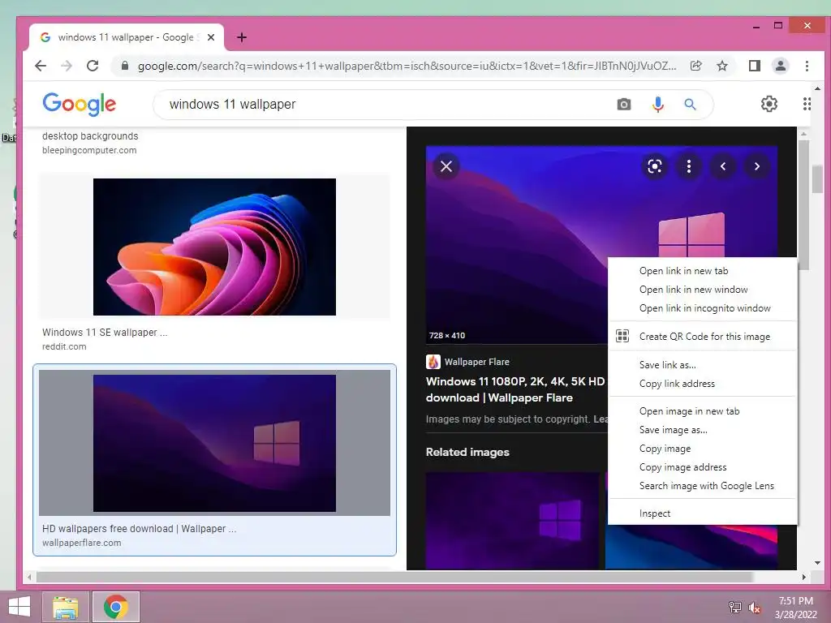This screenshot has height=623, width=831.
Task: Open Windows Start button
Action: (19, 607)
